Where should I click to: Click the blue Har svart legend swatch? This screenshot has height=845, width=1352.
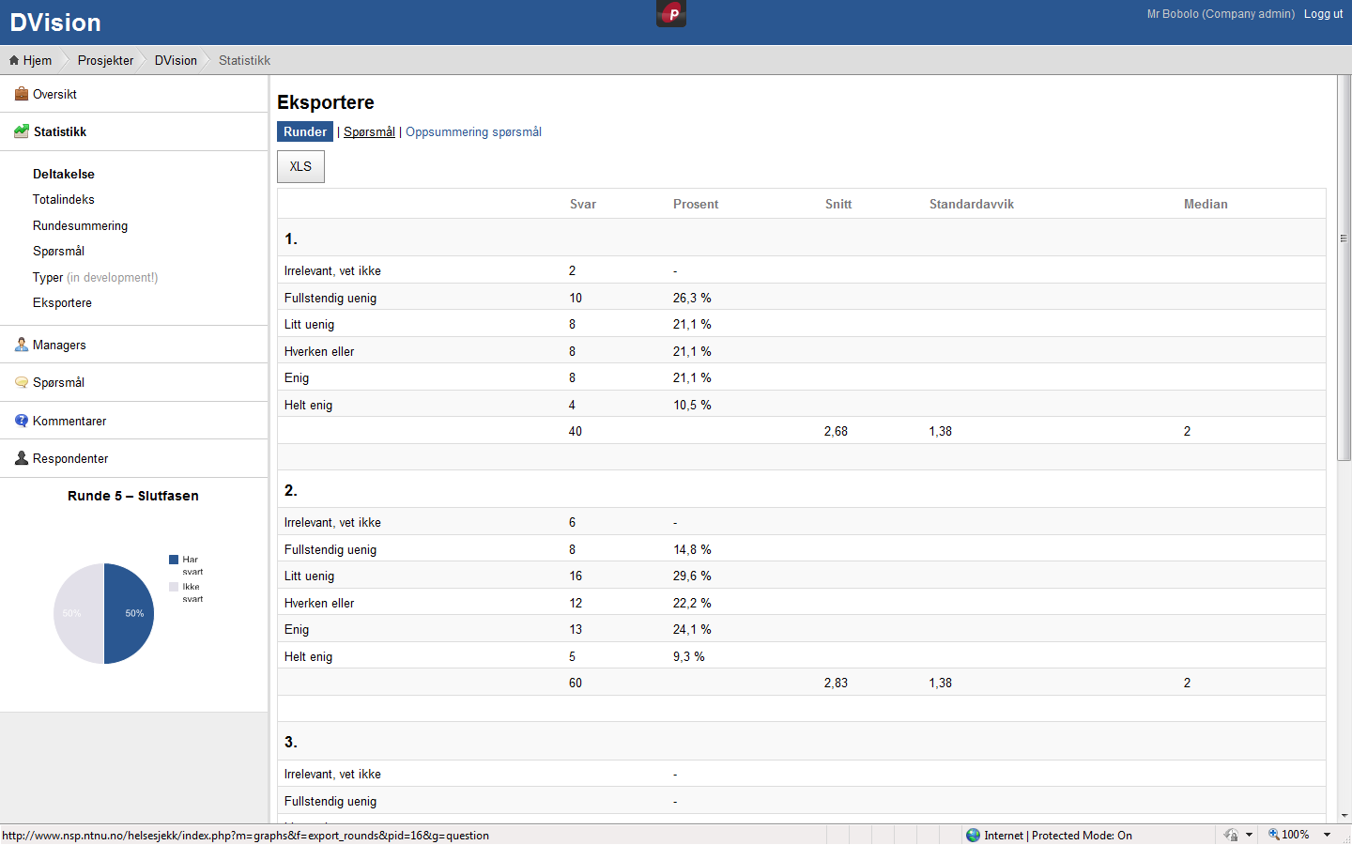coord(174,560)
